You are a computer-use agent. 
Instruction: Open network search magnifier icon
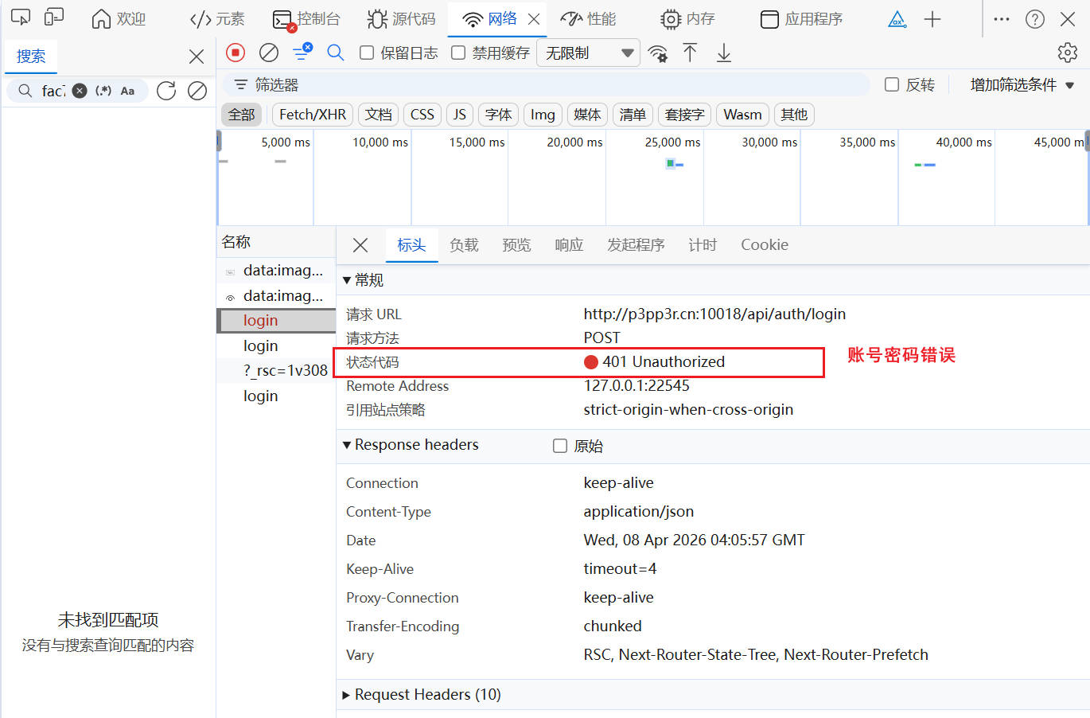pos(336,53)
